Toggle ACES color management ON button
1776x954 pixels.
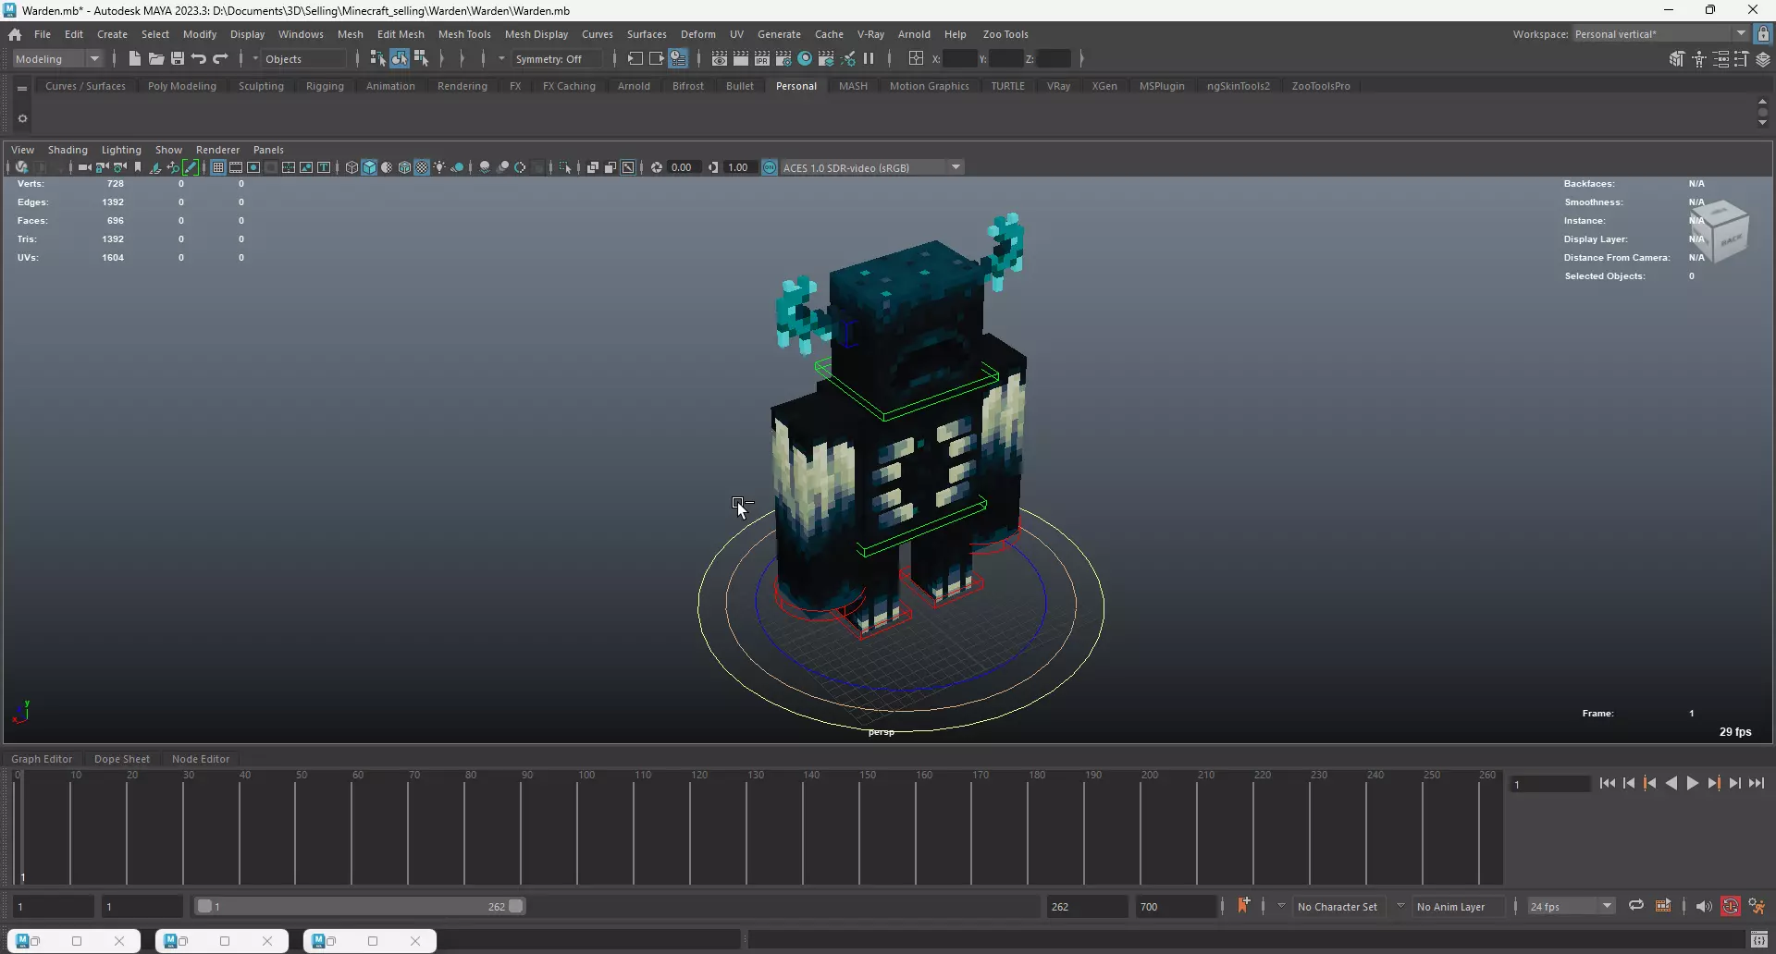770,167
